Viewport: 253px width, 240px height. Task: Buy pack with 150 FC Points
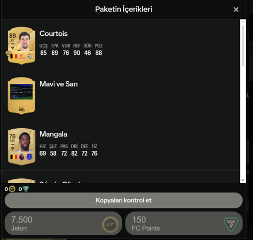(x=184, y=224)
